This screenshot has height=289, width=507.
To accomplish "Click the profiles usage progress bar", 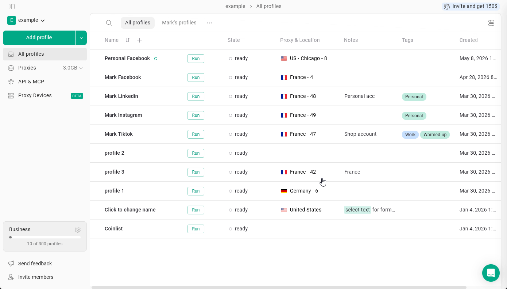I will (45, 237).
